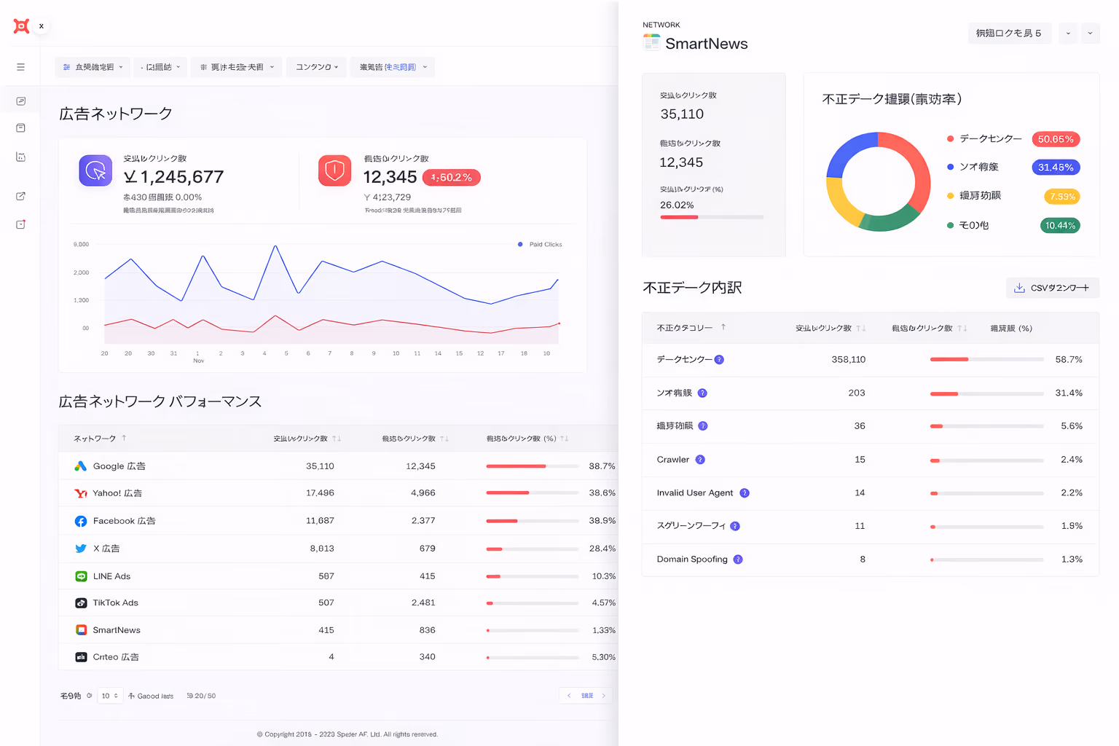Select the SmartNews row name in the network table
The image size is (1119, 746).
point(117,630)
